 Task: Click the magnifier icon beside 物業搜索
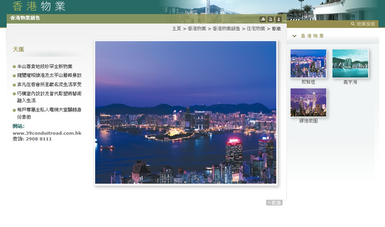[353, 24]
